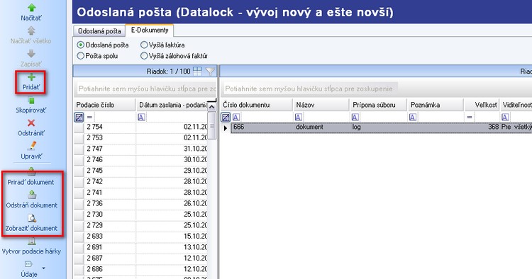532x279 pixels.
Task: Click the 'log' file extension cell
Action: coord(378,127)
